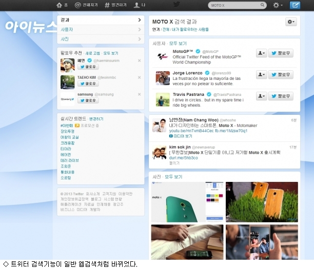Dismiss haeminsunim suggestion
This screenshot has width=314, height=270.
140,60
